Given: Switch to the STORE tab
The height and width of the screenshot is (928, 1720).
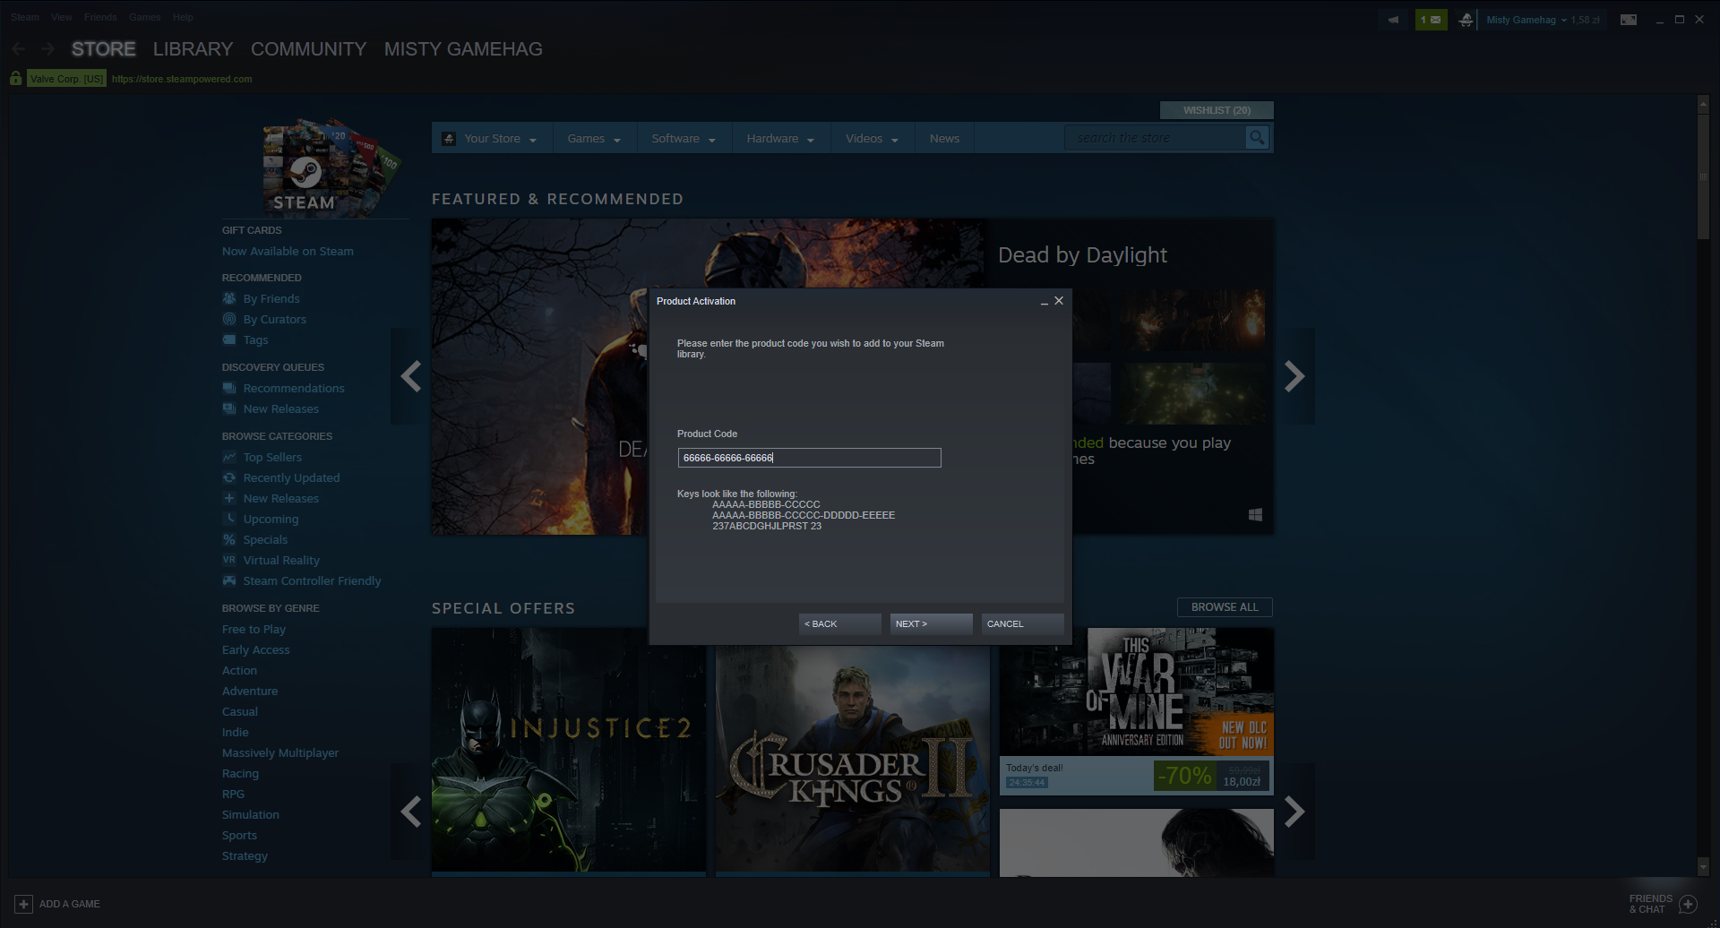Looking at the screenshot, I should (x=104, y=49).
